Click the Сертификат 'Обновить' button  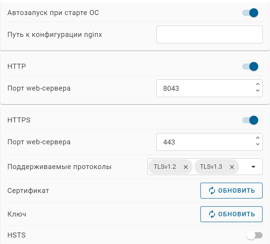click(x=231, y=191)
